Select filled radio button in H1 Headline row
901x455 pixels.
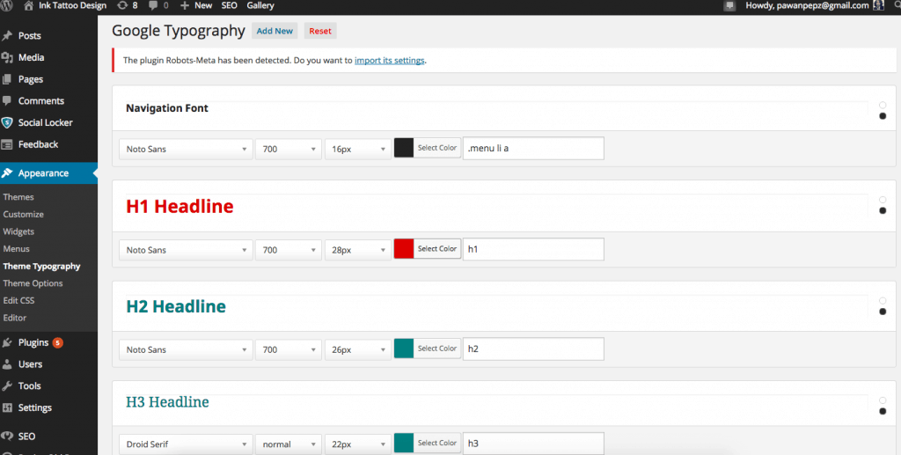tap(883, 211)
